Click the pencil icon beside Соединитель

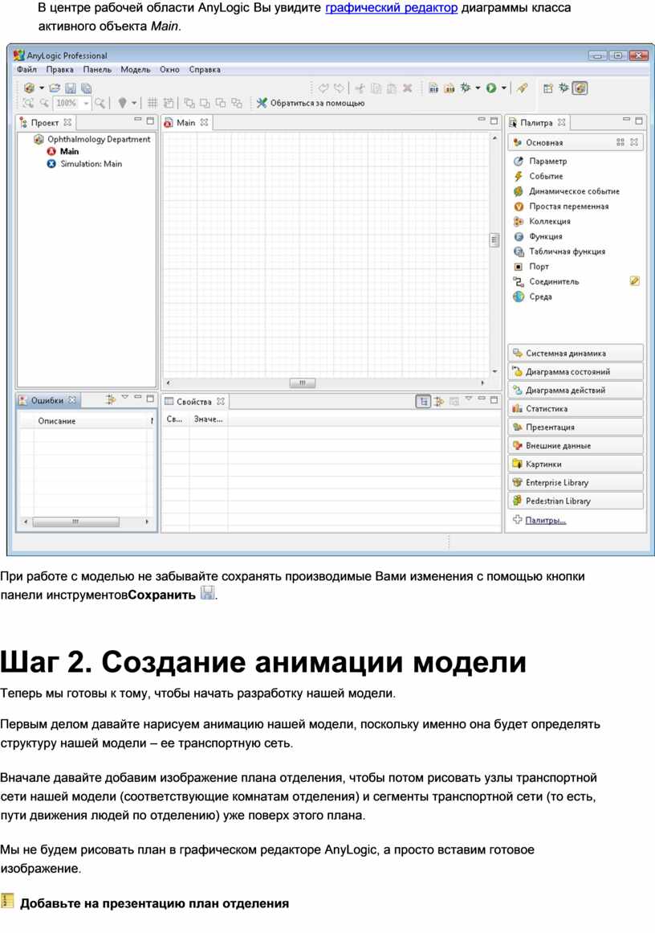click(634, 280)
